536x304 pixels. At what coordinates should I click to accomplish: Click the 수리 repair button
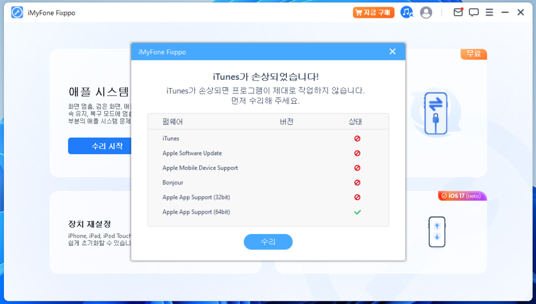[268, 242]
